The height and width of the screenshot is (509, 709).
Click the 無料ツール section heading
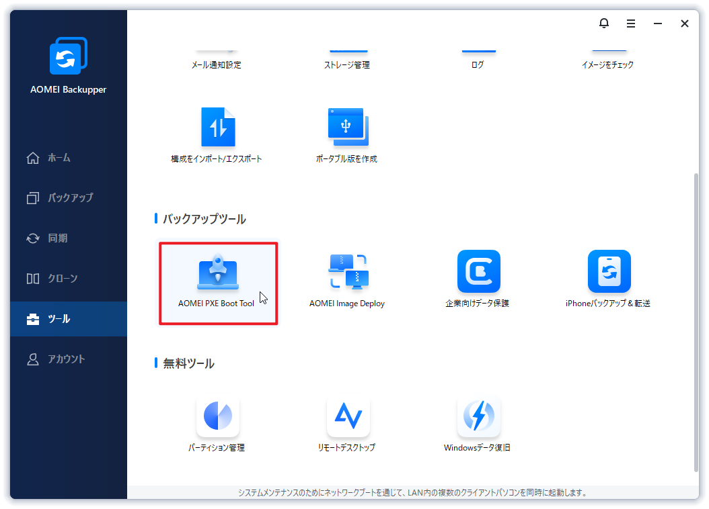[x=188, y=364]
